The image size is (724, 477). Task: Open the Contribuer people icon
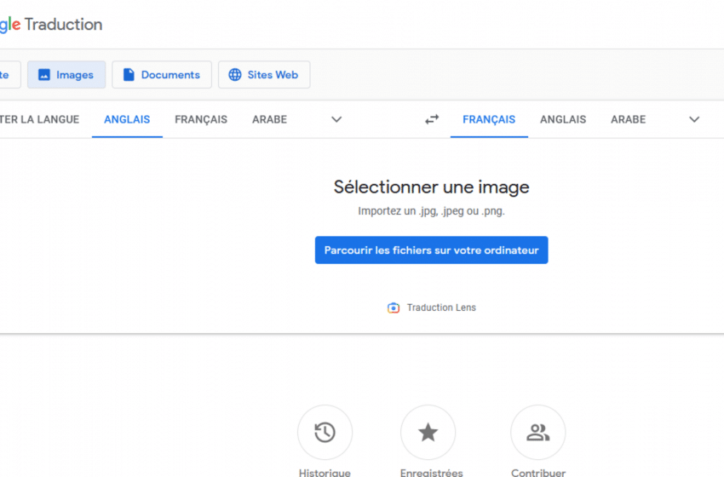[x=538, y=433]
